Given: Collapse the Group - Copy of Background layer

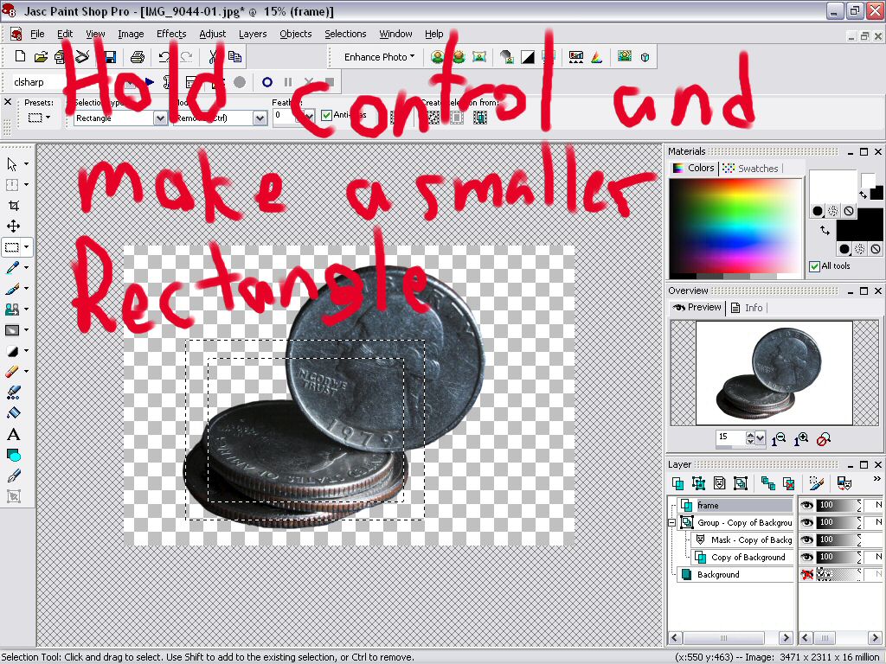Looking at the screenshot, I should point(671,522).
